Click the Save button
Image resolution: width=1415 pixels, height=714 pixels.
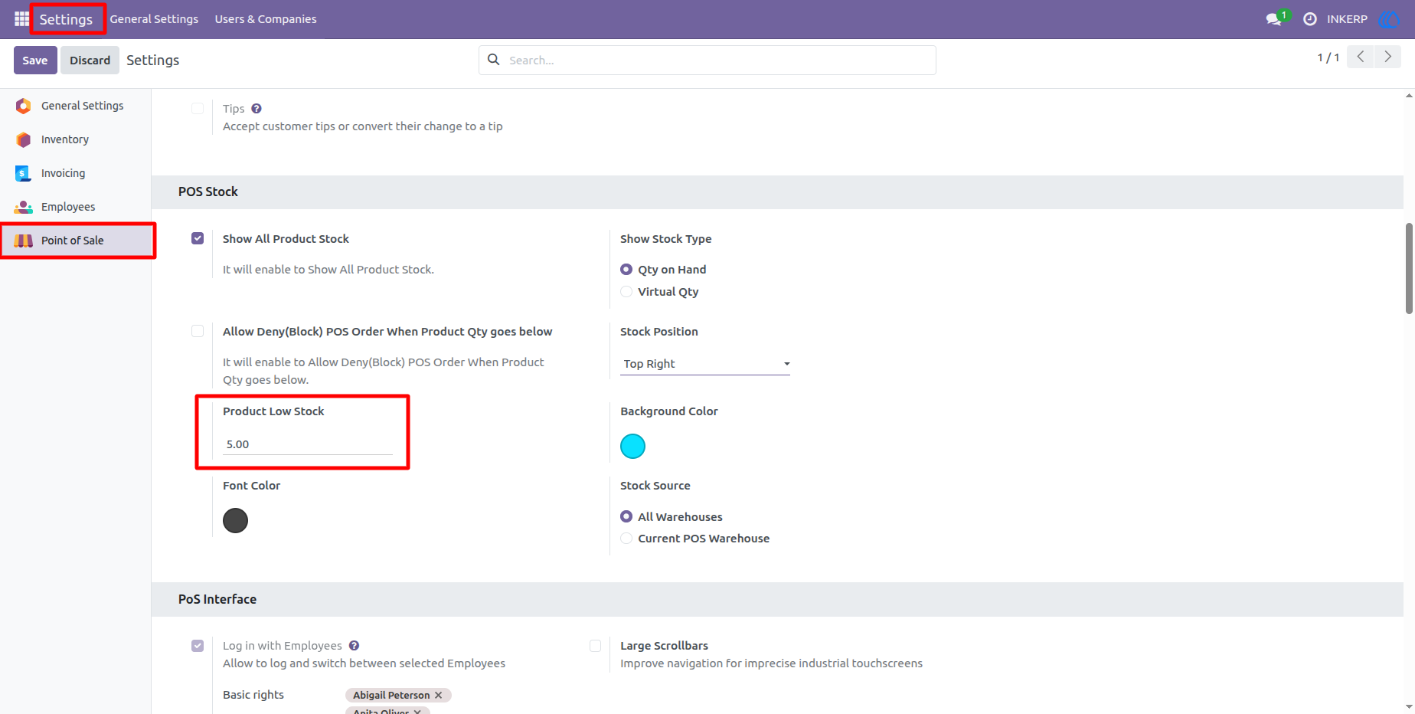click(x=35, y=60)
